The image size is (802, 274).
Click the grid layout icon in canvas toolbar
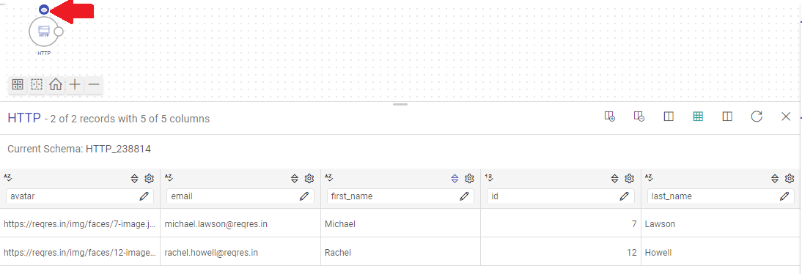[x=18, y=84]
